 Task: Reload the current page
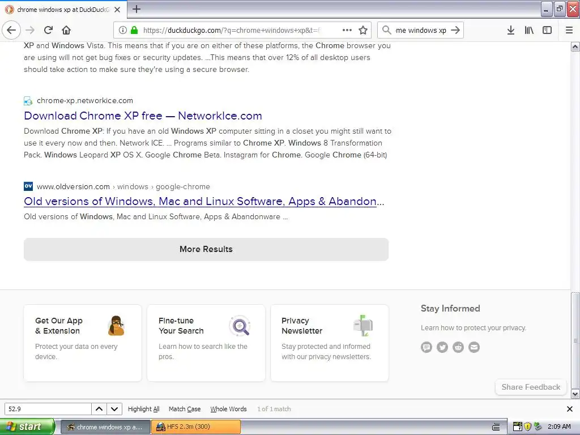[x=48, y=31]
